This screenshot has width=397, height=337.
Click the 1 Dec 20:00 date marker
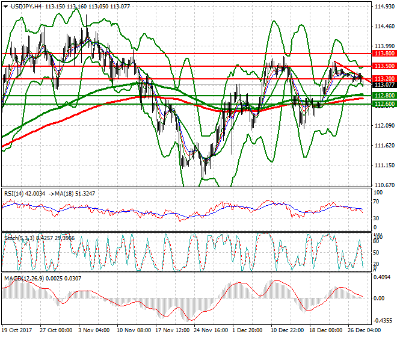pos(248,330)
